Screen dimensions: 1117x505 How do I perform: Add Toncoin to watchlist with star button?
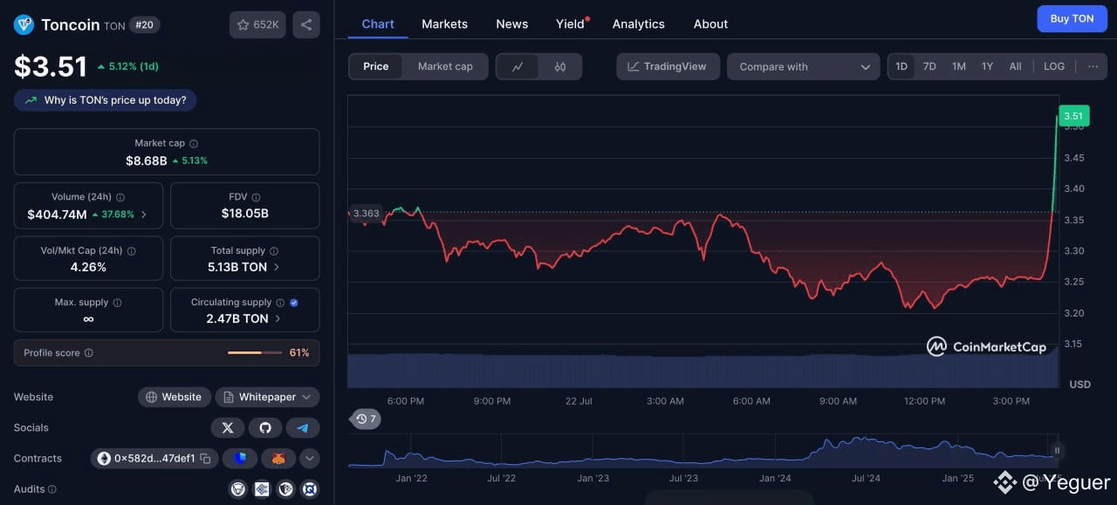(257, 24)
